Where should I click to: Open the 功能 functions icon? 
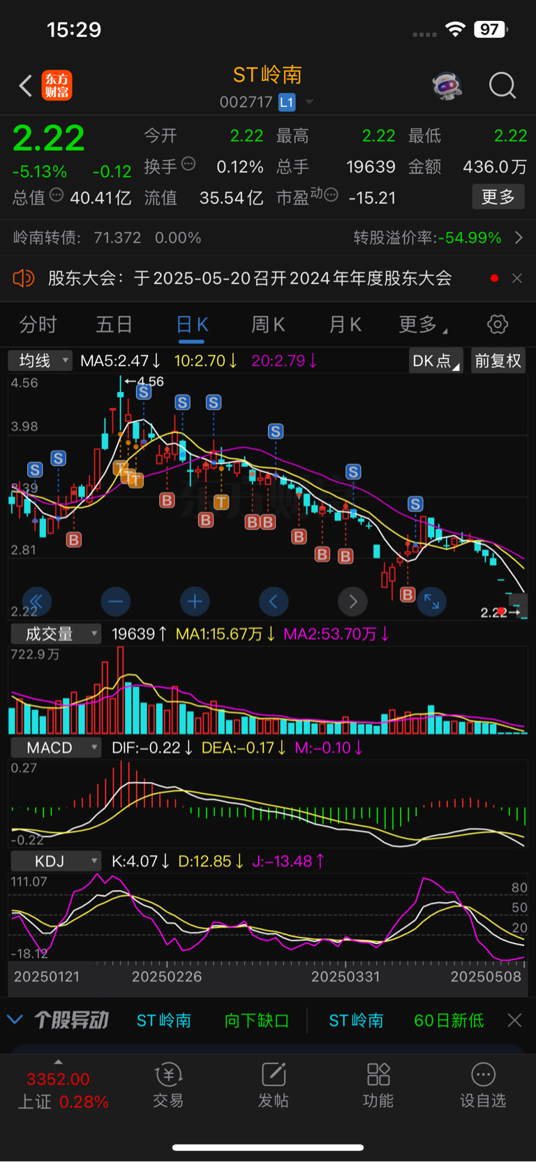(378, 1086)
